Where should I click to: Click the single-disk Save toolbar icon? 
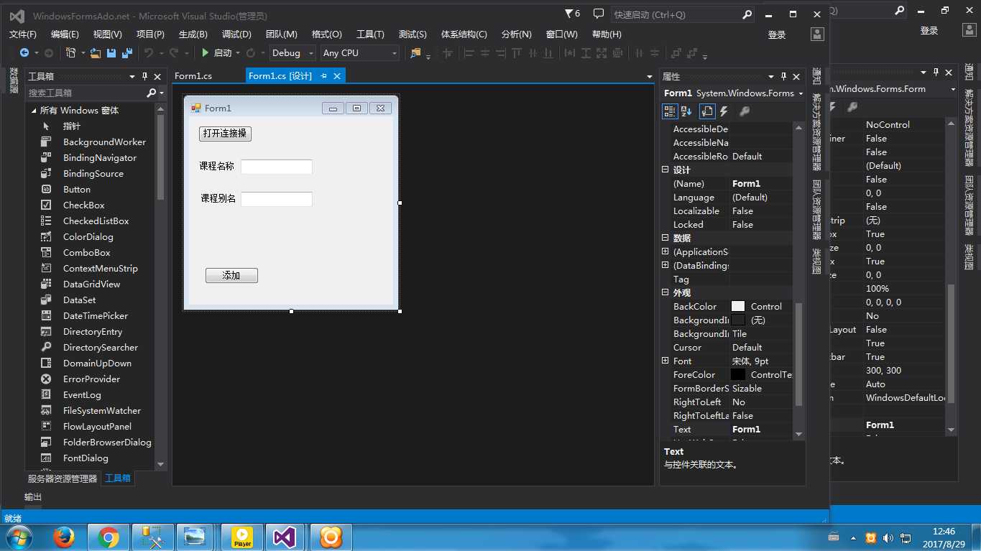click(111, 53)
